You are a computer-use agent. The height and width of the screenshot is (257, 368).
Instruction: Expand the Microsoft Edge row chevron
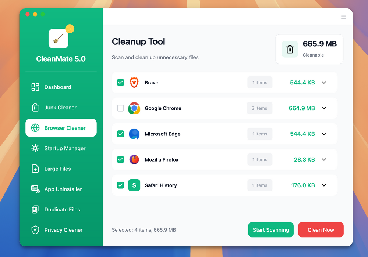click(324, 134)
